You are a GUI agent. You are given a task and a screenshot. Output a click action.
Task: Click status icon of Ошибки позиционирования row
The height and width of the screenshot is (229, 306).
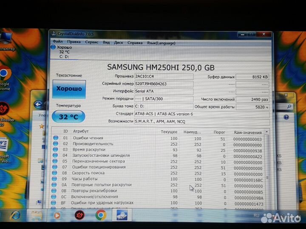(55, 167)
